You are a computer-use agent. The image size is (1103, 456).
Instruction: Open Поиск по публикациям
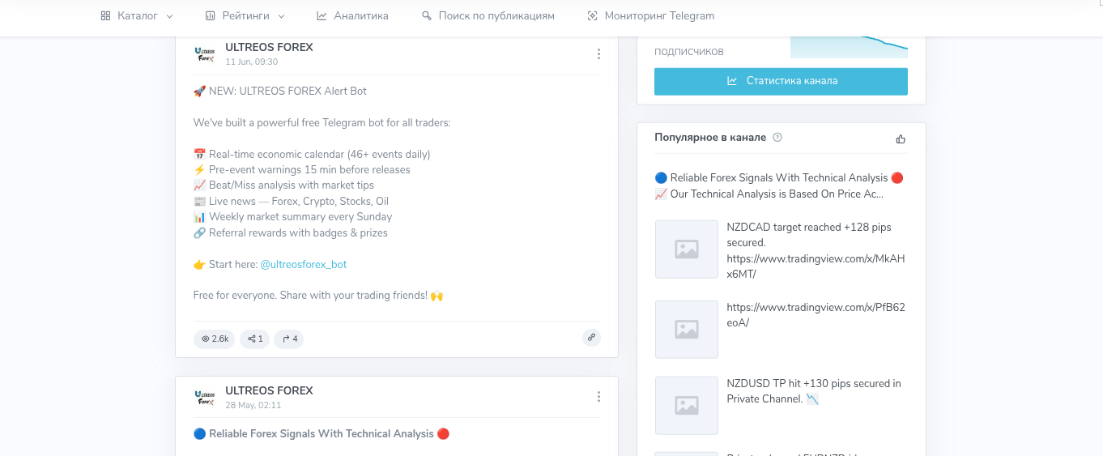pyautogui.click(x=488, y=16)
